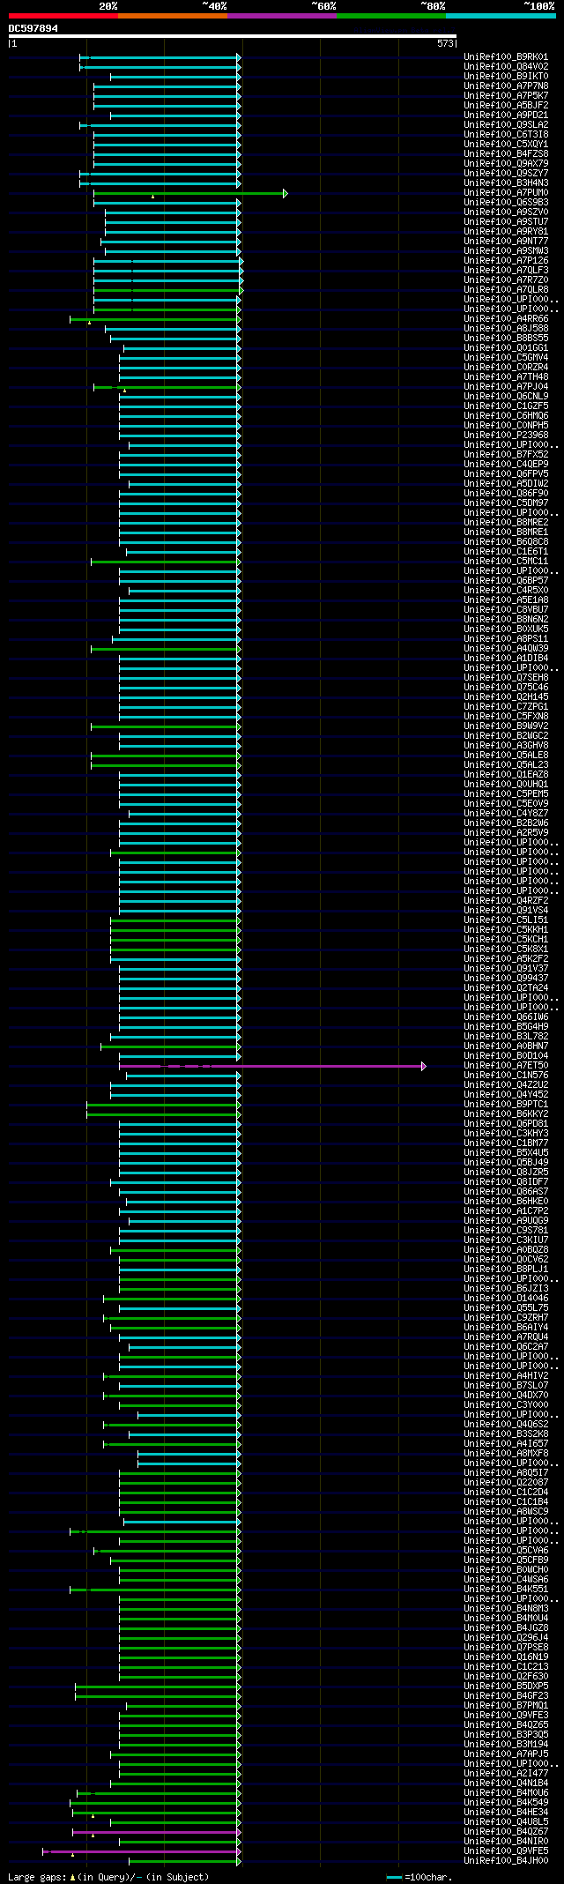The width and height of the screenshot is (564, 1884).
Task: Click the DC597894 query label
Action: click(33, 28)
